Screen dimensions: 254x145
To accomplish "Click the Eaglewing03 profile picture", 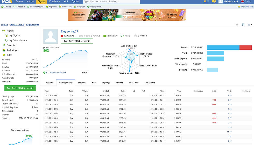I will [51, 36].
